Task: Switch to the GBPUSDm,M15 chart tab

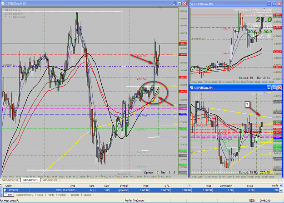Action: 10,180
